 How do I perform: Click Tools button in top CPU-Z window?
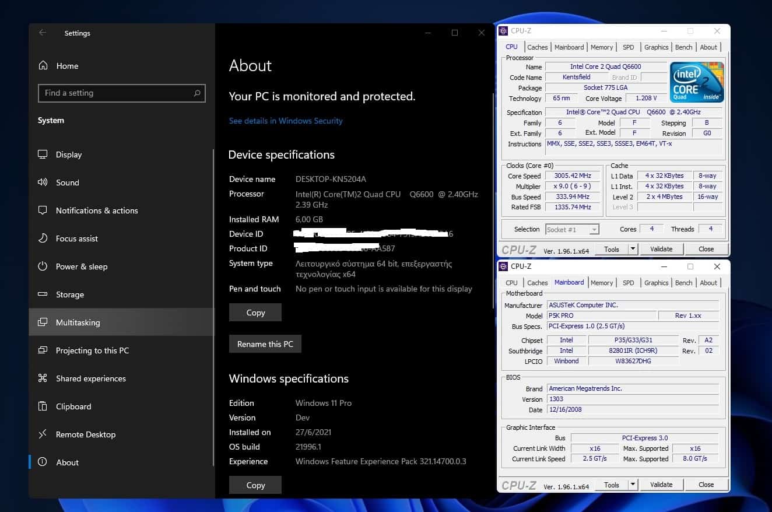612,249
